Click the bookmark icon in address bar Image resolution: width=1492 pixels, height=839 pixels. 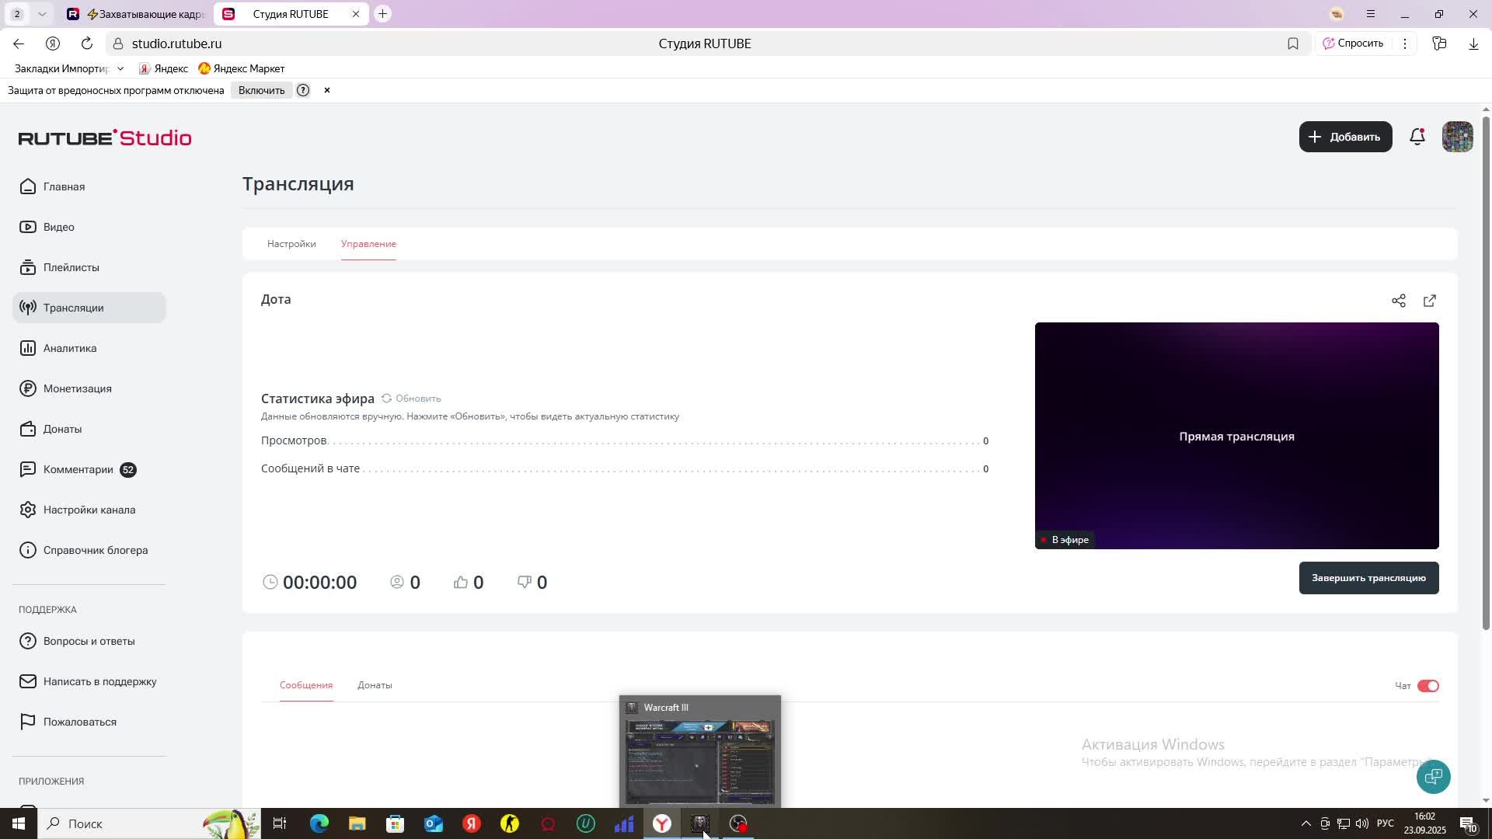point(1292,44)
